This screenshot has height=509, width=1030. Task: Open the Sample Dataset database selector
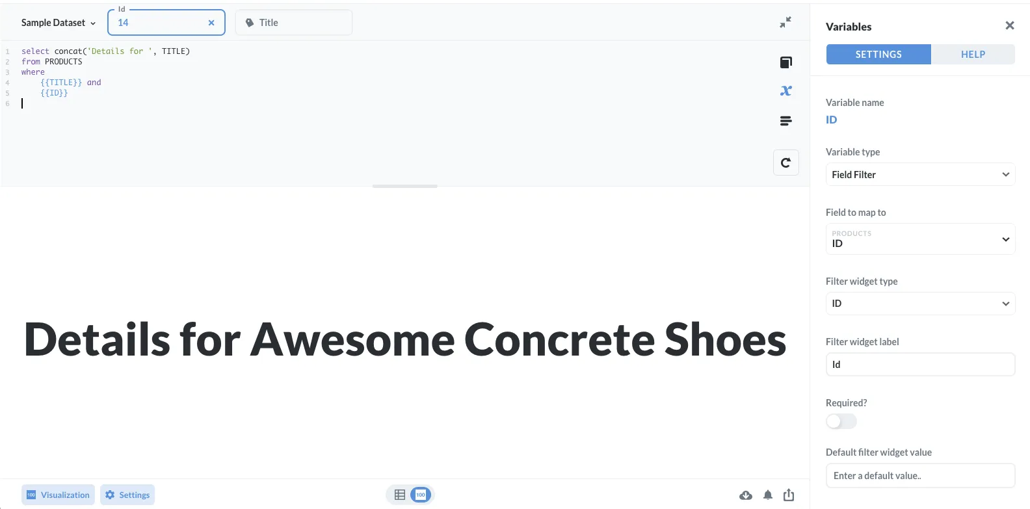click(x=59, y=23)
